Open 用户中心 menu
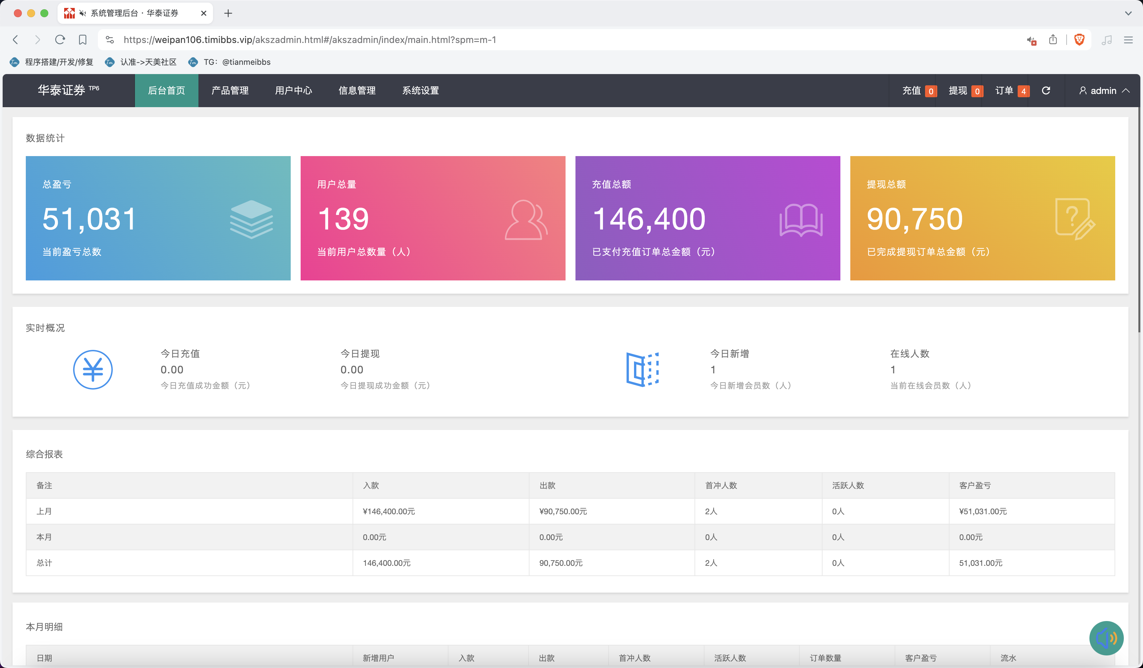Viewport: 1143px width, 668px height. coord(293,90)
